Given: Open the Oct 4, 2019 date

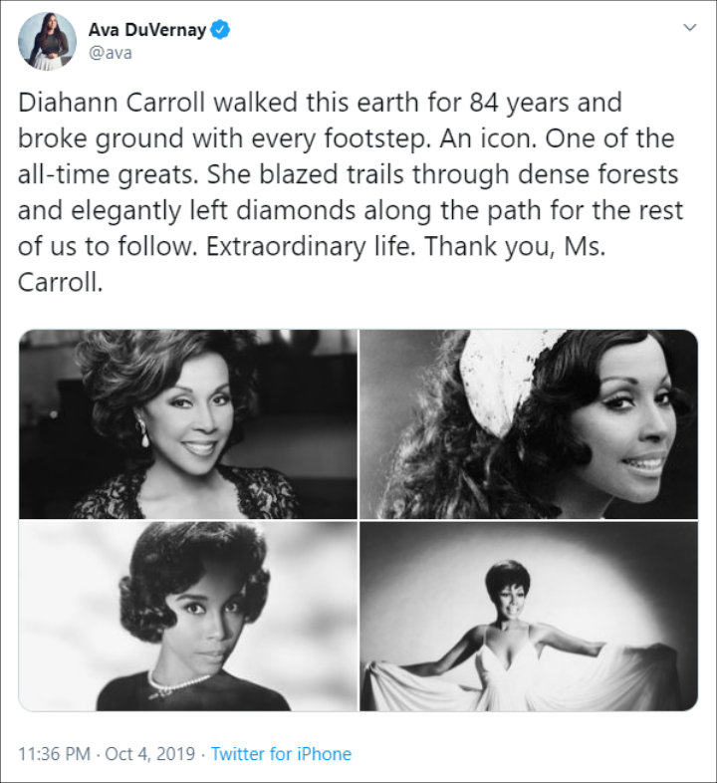Looking at the screenshot, I should [150, 753].
